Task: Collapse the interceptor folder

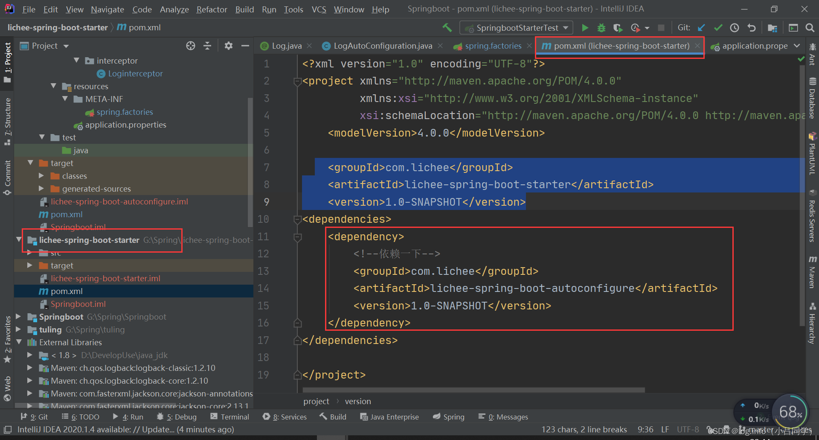Action: (x=76, y=61)
